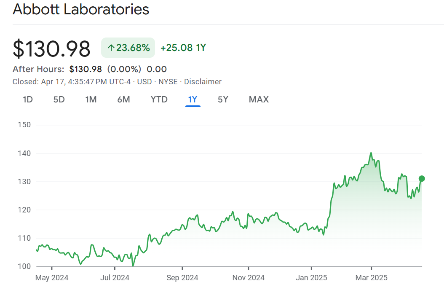Image resolution: width=444 pixels, height=290 pixels.
Task: Click the Mar 2025 axis label
Action: click(371, 278)
